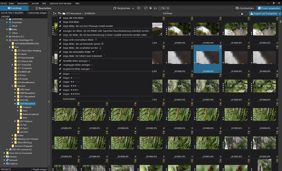Click the 2018 Harz folder icon
The width and height of the screenshot is (282, 171).
click(x=16, y=75)
